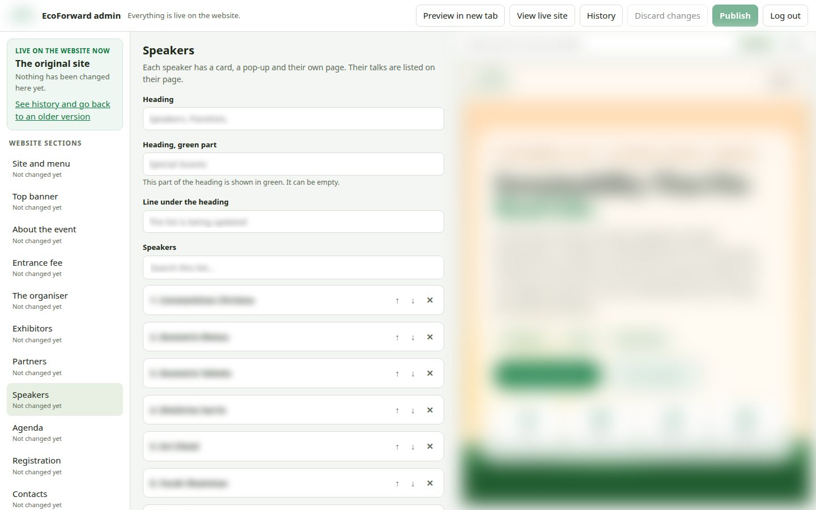This screenshot has height=510, width=816.
Task: Focus Line under the heading field
Action: [294, 222]
